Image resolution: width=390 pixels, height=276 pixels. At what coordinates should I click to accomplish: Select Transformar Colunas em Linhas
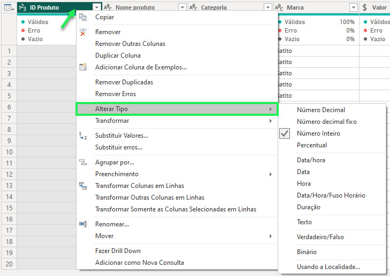pyautogui.click(x=140, y=186)
